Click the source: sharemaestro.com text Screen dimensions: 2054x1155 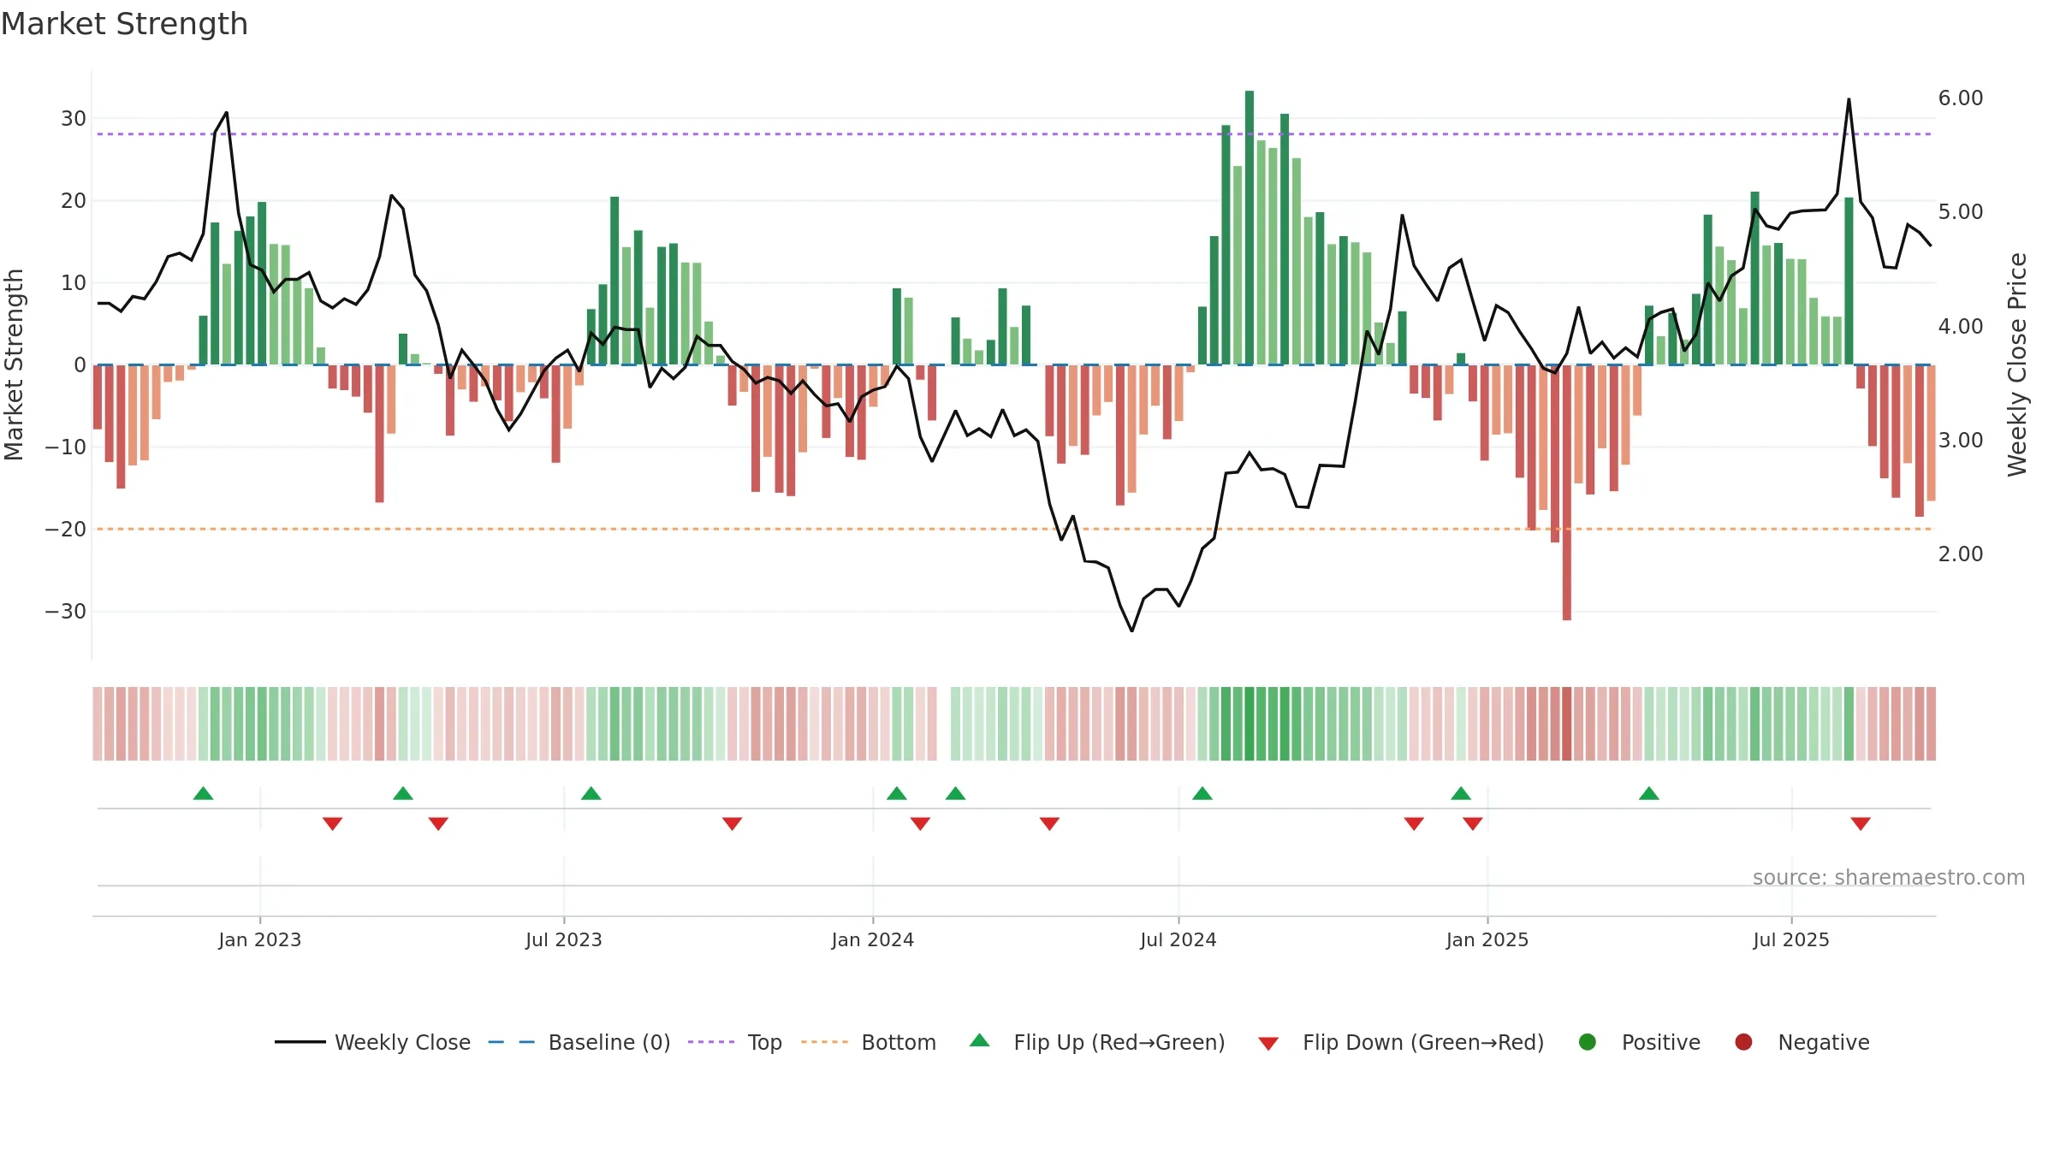tap(1889, 877)
